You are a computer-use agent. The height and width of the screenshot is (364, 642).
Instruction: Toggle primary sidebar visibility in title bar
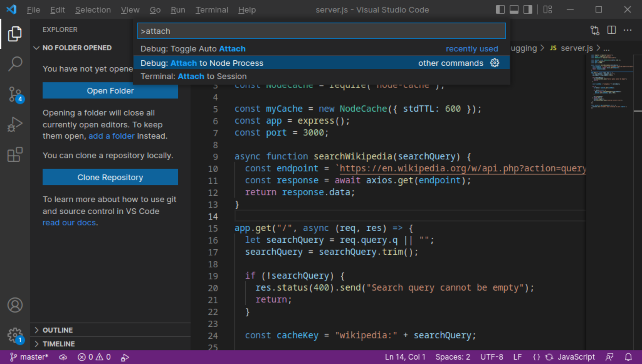500,9
